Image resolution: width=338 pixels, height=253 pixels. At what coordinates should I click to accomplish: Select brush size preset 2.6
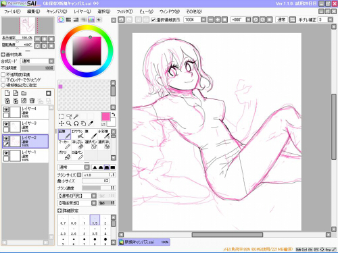point(74,231)
